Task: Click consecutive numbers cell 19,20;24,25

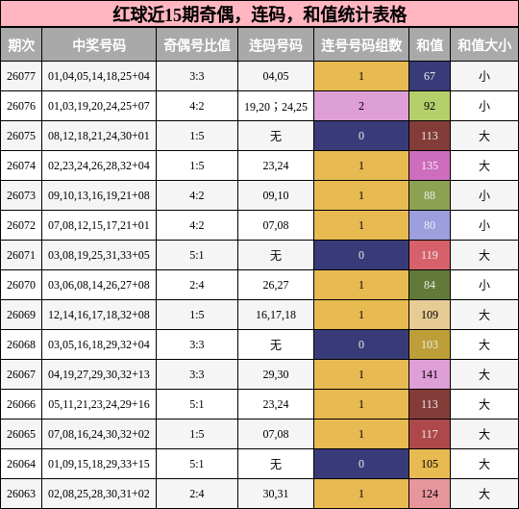Action: pyautogui.click(x=276, y=106)
